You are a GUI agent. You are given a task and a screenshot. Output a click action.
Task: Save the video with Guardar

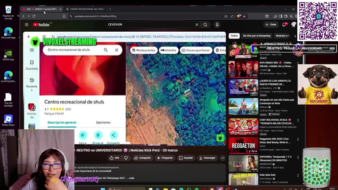pos(186,158)
